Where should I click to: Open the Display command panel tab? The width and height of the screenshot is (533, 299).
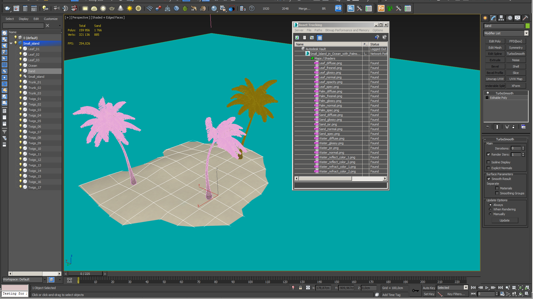[517, 18]
